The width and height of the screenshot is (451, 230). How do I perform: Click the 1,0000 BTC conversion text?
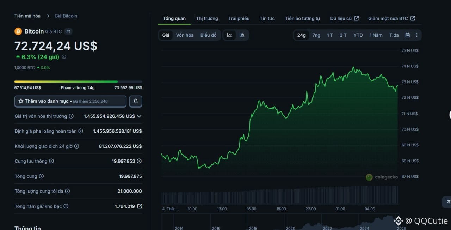(x=25, y=68)
